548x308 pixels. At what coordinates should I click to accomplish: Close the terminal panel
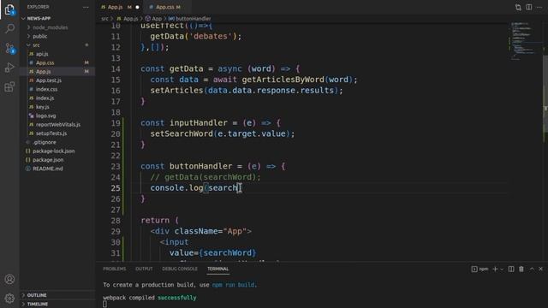point(540,269)
